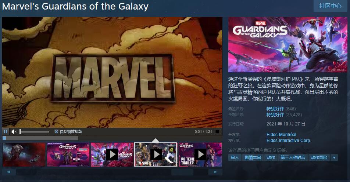Uncheck the 自动播放视频 autoplay checkbox
Screen dimensions: 350x182
pyautogui.click(x=56, y=132)
